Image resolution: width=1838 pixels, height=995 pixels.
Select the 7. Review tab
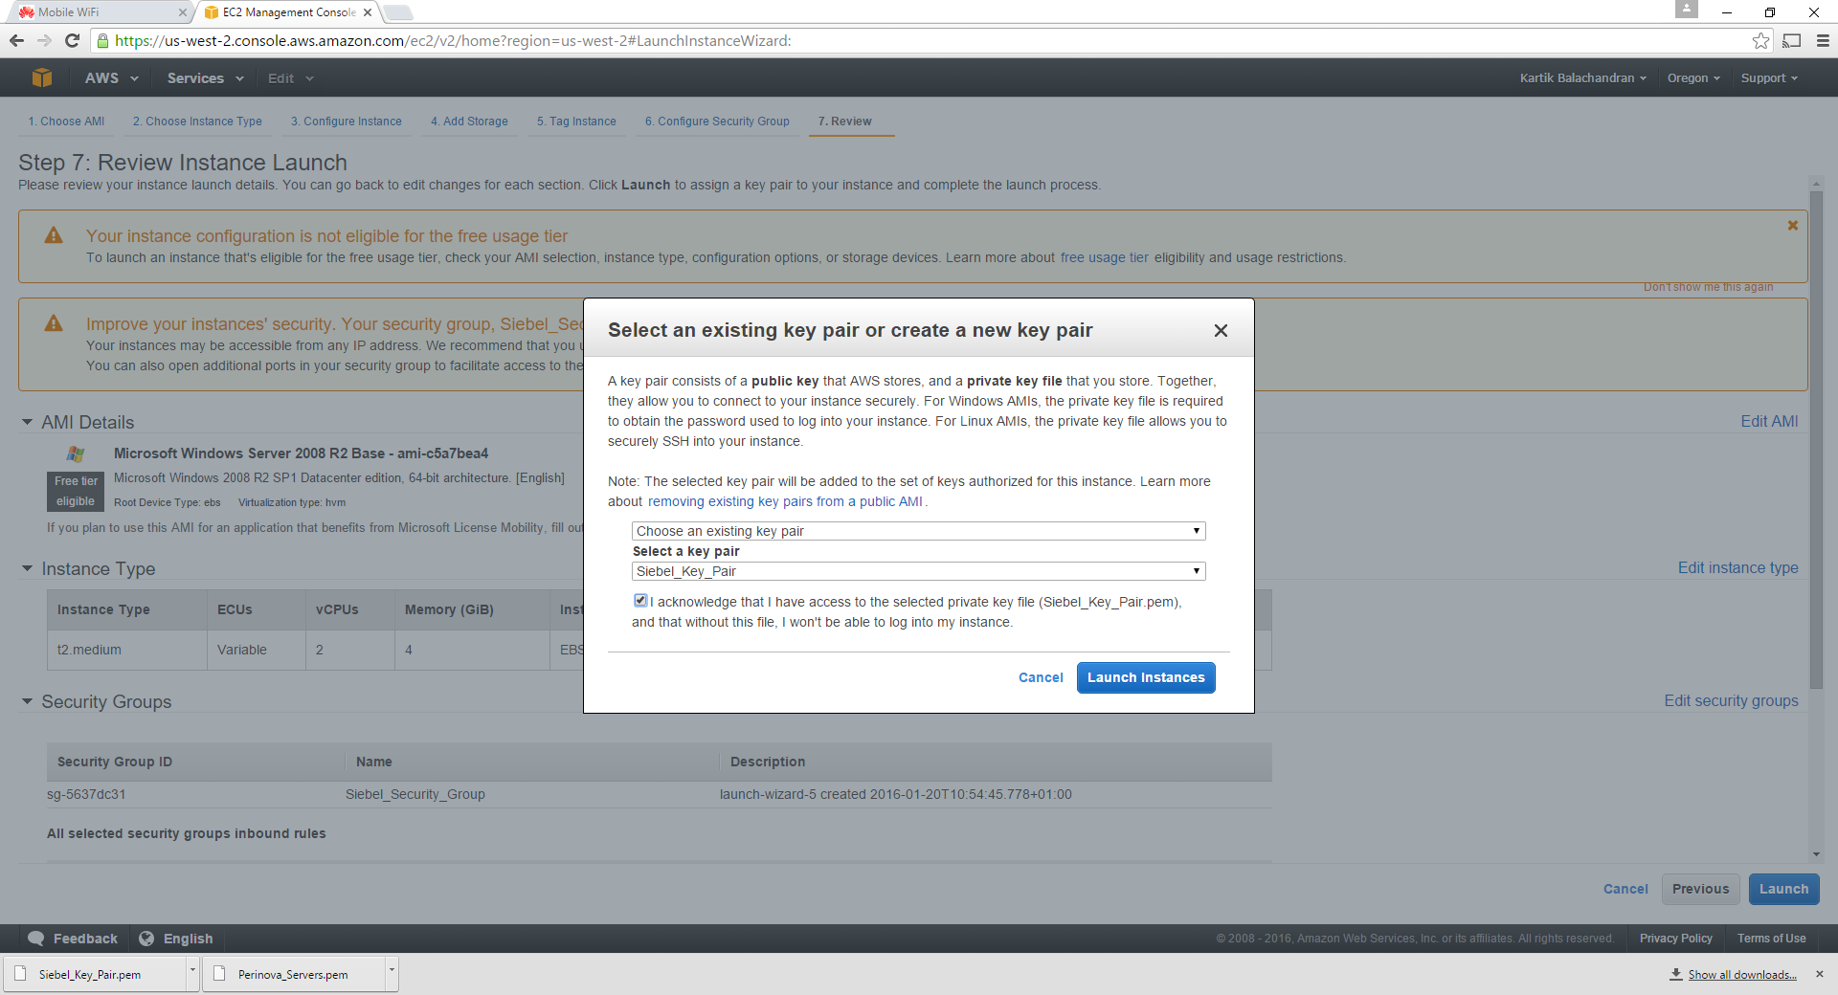(845, 122)
